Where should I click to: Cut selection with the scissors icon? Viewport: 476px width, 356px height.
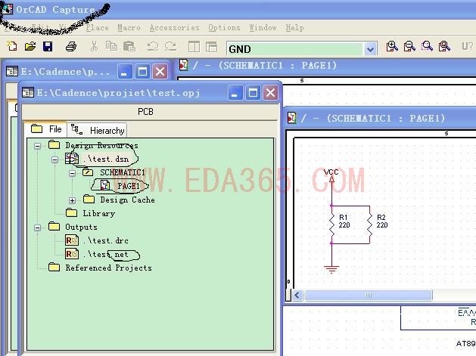(x=94, y=46)
